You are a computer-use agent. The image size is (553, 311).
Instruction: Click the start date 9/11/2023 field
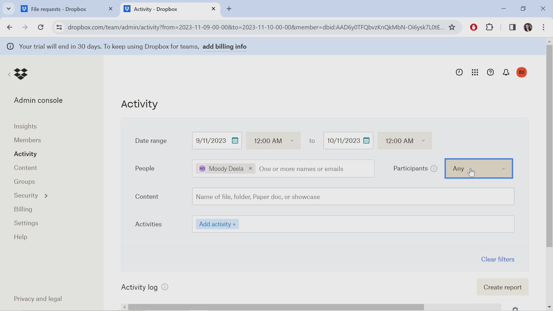pyautogui.click(x=217, y=141)
